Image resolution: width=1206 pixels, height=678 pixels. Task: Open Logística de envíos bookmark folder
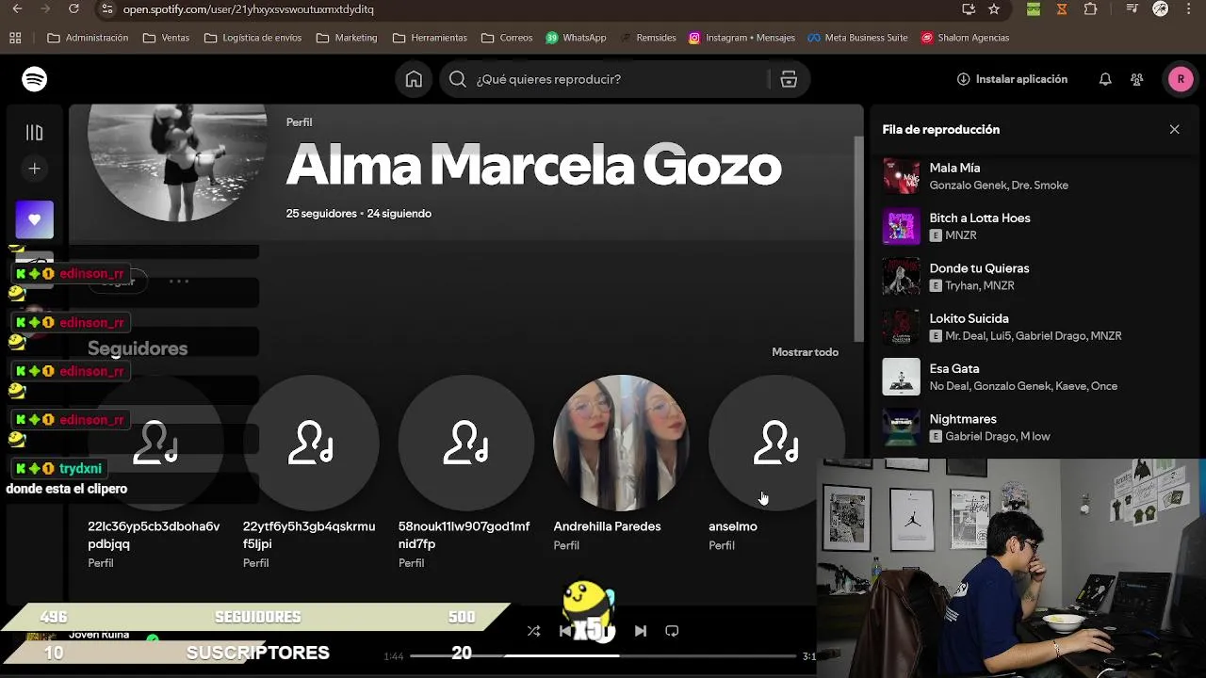point(253,38)
